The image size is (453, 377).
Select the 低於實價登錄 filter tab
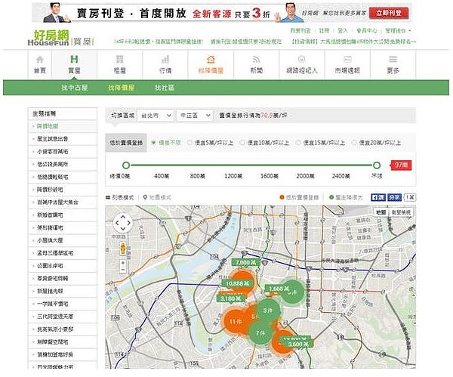click(x=126, y=143)
